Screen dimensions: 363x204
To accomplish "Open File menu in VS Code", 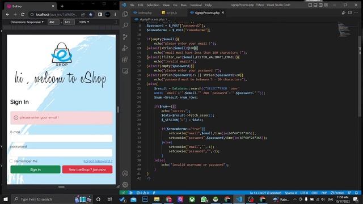I will coord(132,5).
